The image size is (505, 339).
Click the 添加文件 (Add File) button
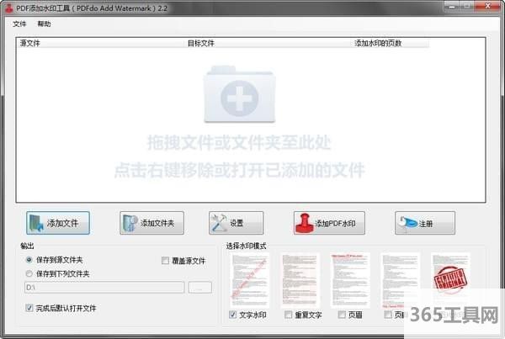click(58, 223)
